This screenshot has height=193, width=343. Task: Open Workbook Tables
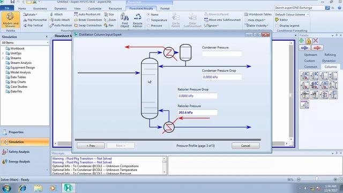point(258,14)
